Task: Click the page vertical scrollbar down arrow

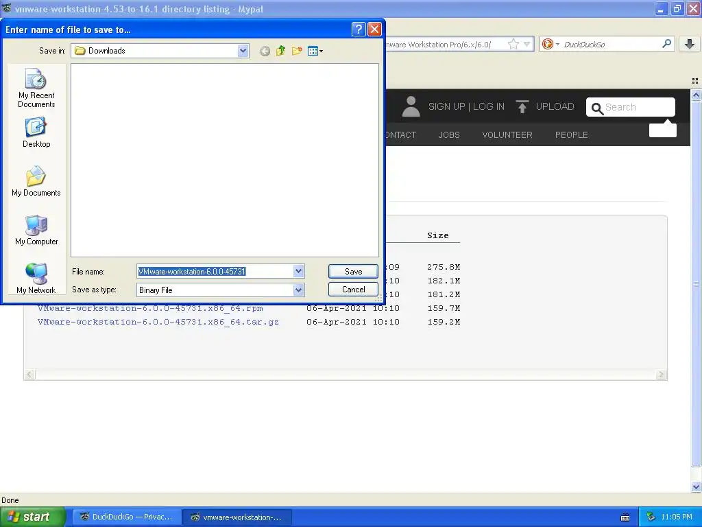Action: pyautogui.click(x=696, y=487)
